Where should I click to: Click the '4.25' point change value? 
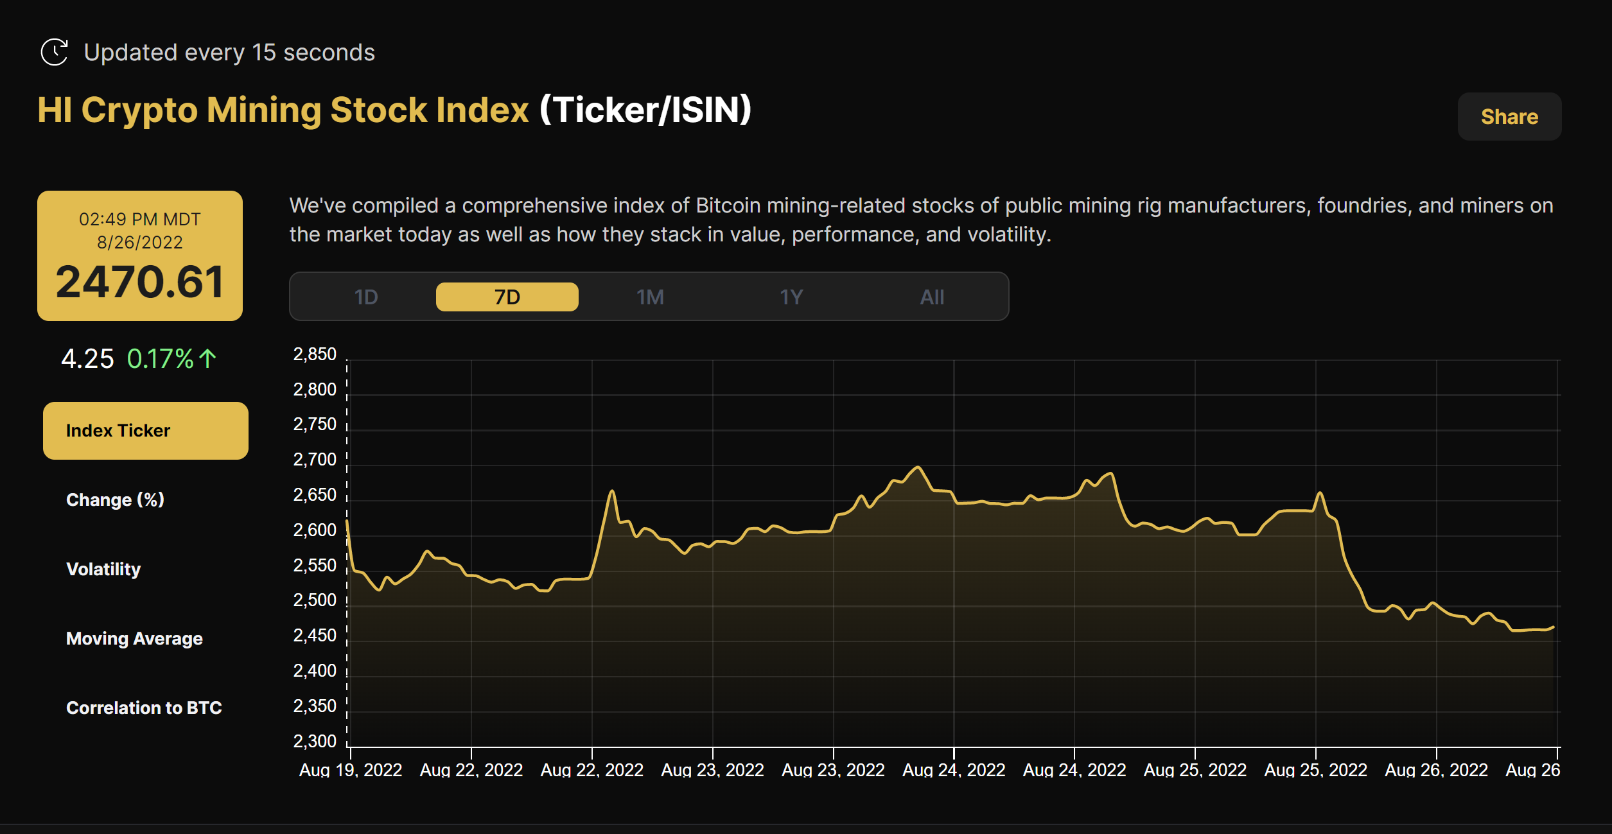(x=87, y=358)
